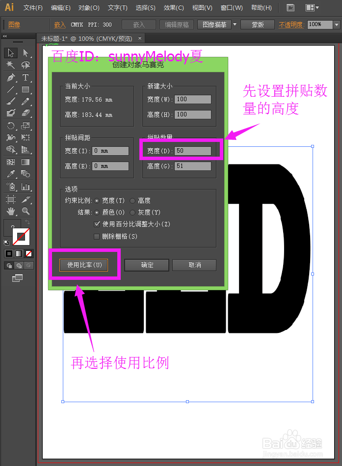Select the Perspective Grid tool

click(26, 149)
